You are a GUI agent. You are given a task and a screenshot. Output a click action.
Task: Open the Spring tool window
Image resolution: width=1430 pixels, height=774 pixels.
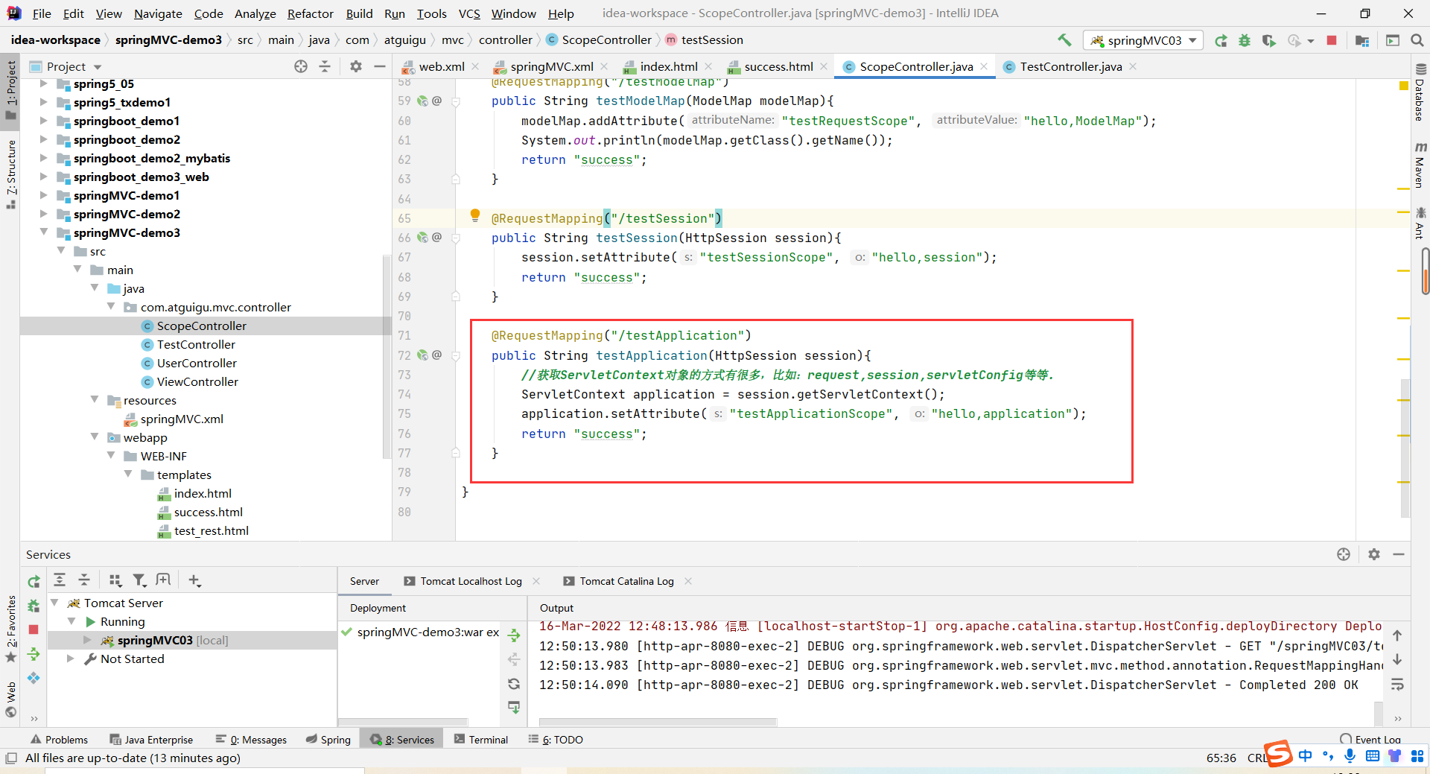pyautogui.click(x=328, y=739)
